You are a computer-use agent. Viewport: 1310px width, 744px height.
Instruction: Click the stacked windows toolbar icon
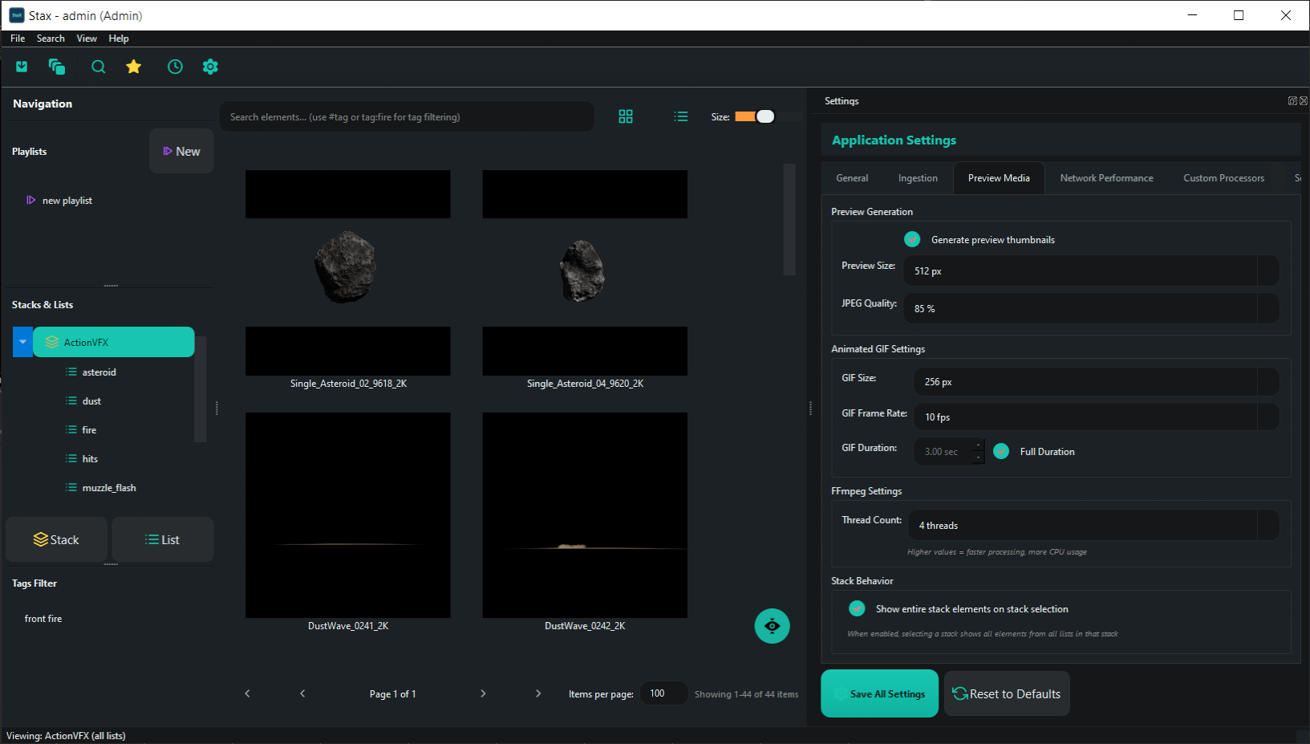tap(57, 67)
